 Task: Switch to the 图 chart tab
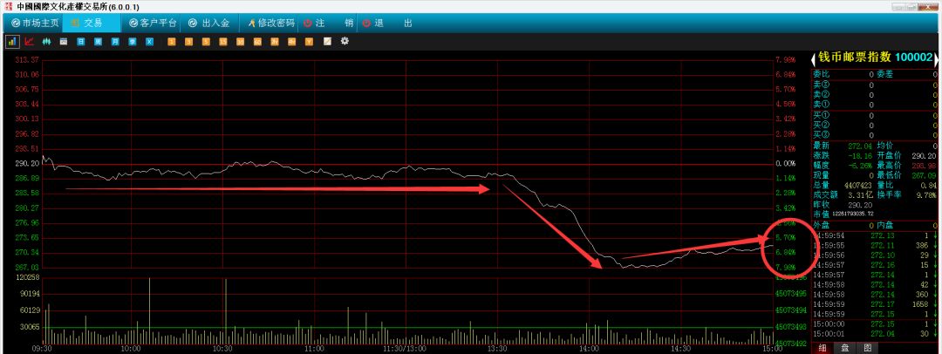pyautogui.click(x=867, y=348)
